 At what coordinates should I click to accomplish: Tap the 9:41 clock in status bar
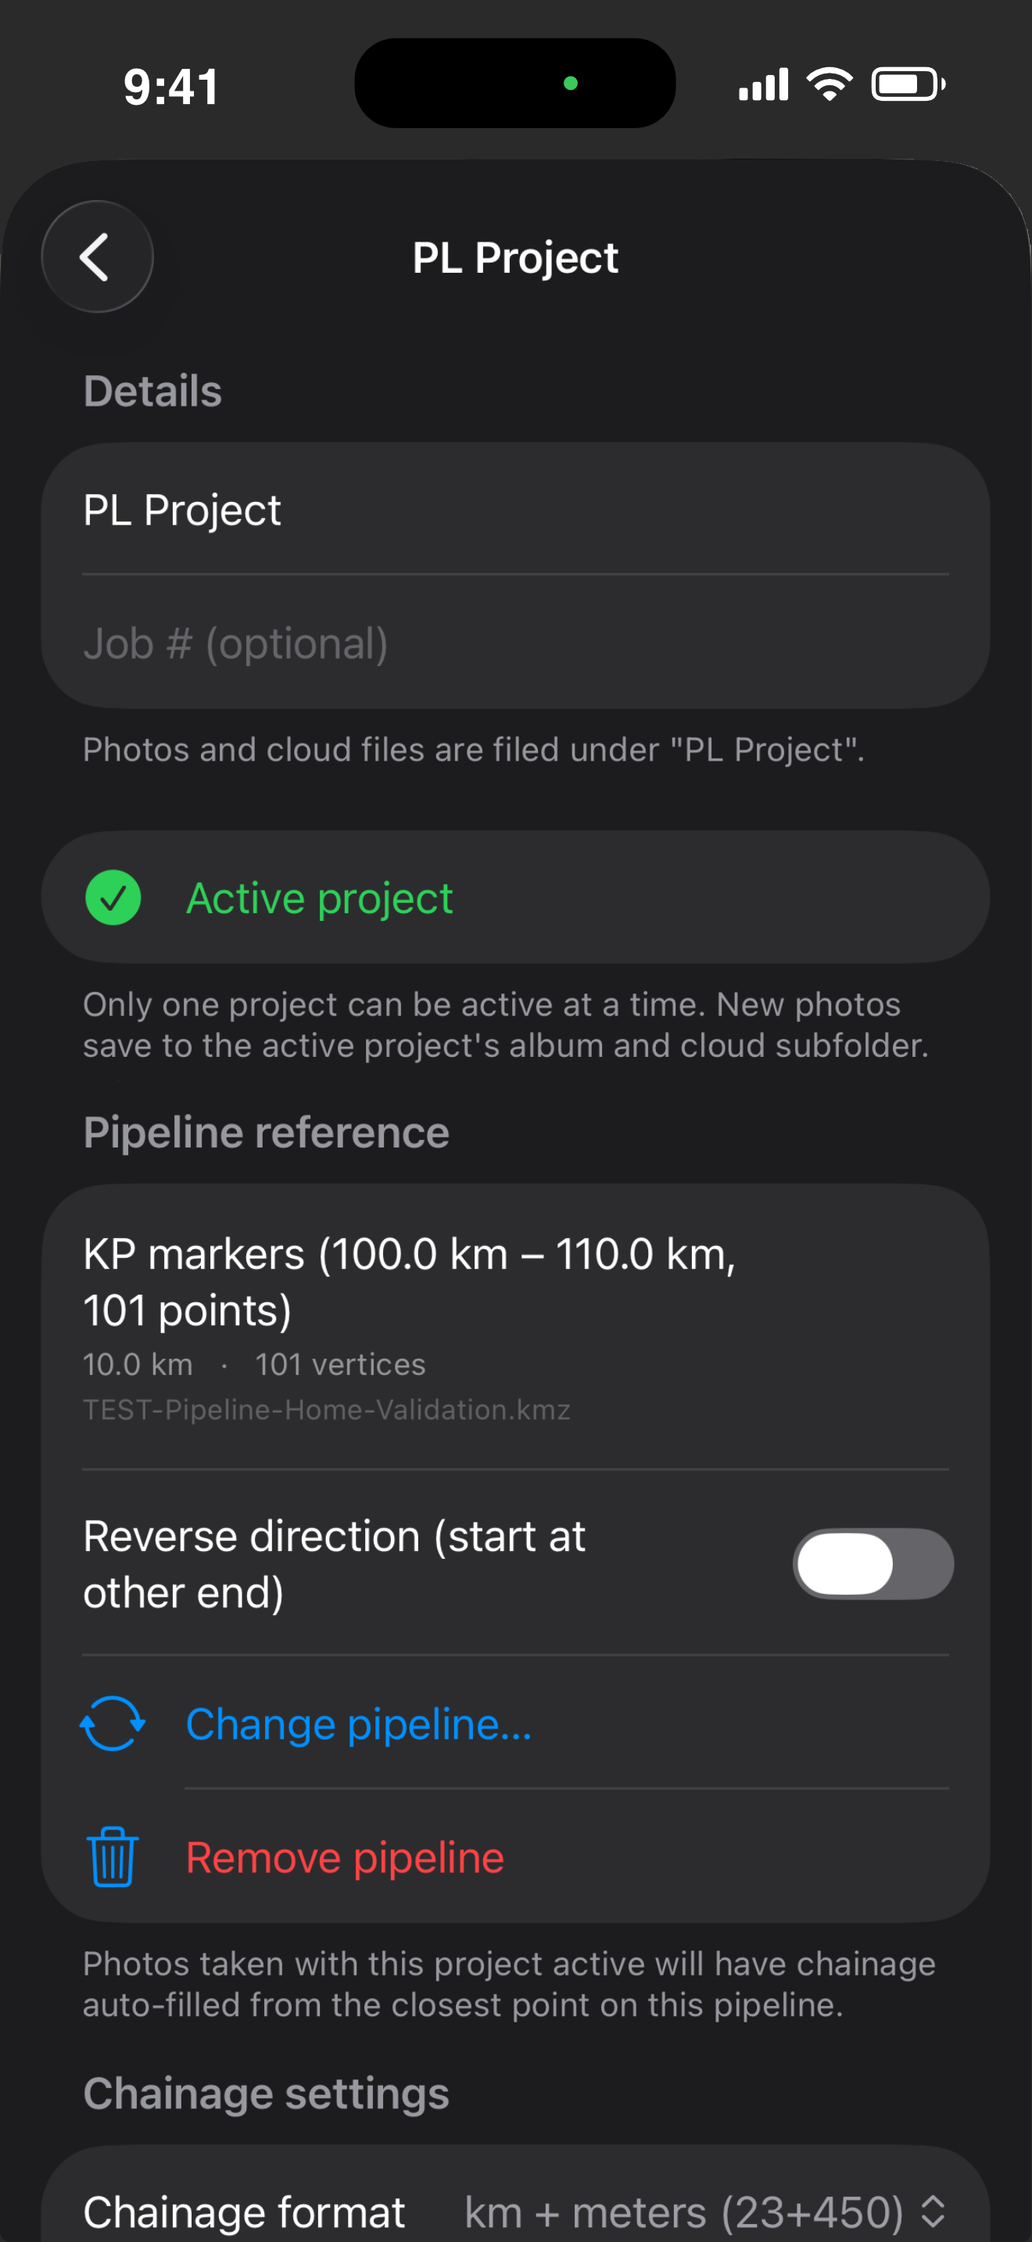tap(171, 87)
